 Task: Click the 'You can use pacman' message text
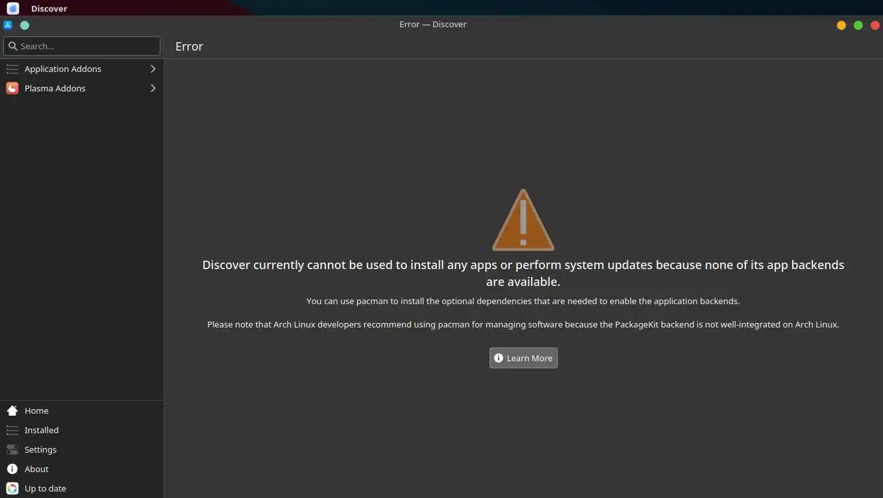pyautogui.click(x=523, y=301)
